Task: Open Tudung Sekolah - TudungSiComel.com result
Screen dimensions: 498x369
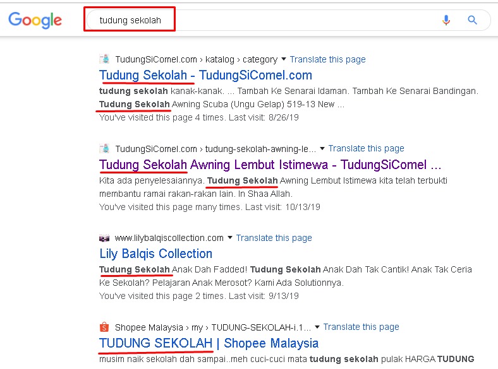Action: (x=205, y=76)
